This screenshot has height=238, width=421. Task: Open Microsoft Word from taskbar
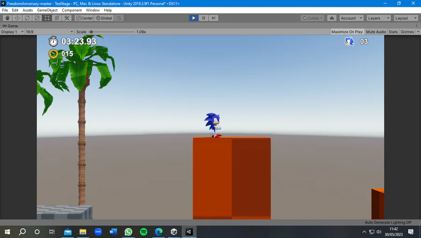pyautogui.click(x=113, y=231)
